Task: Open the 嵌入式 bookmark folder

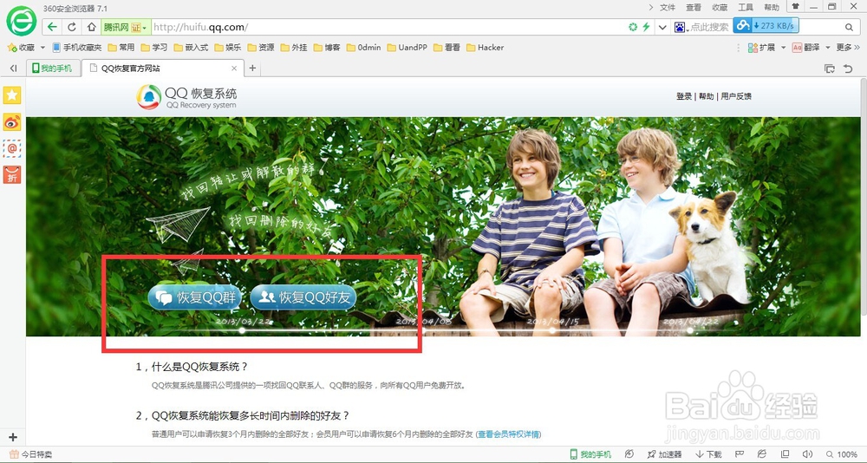Action: pyautogui.click(x=191, y=48)
